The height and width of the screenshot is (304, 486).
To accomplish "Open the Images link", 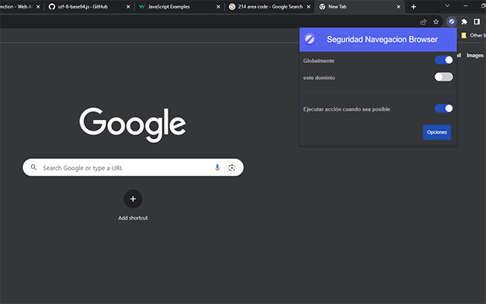I will click(x=475, y=55).
